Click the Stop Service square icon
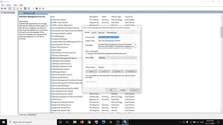Viewport: 223px width, 125px height. click(x=37, y=8)
